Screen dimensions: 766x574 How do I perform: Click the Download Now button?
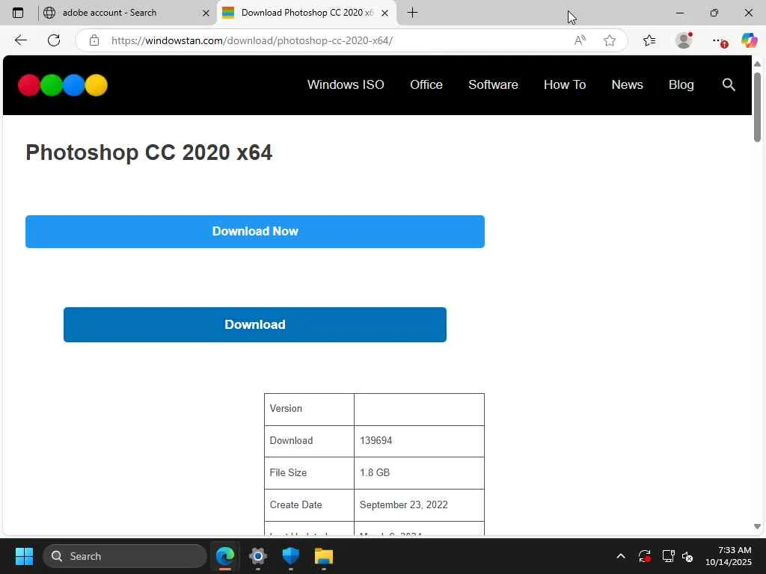255,232
